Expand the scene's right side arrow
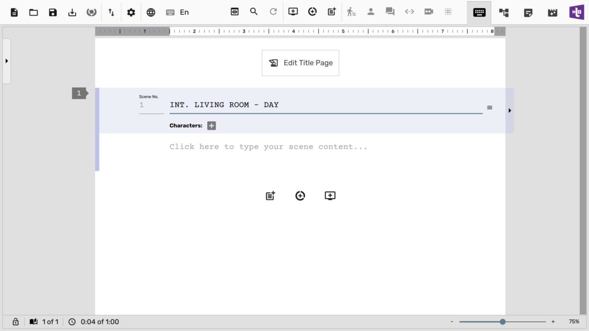Viewport: 589px width, 331px height. (x=509, y=110)
